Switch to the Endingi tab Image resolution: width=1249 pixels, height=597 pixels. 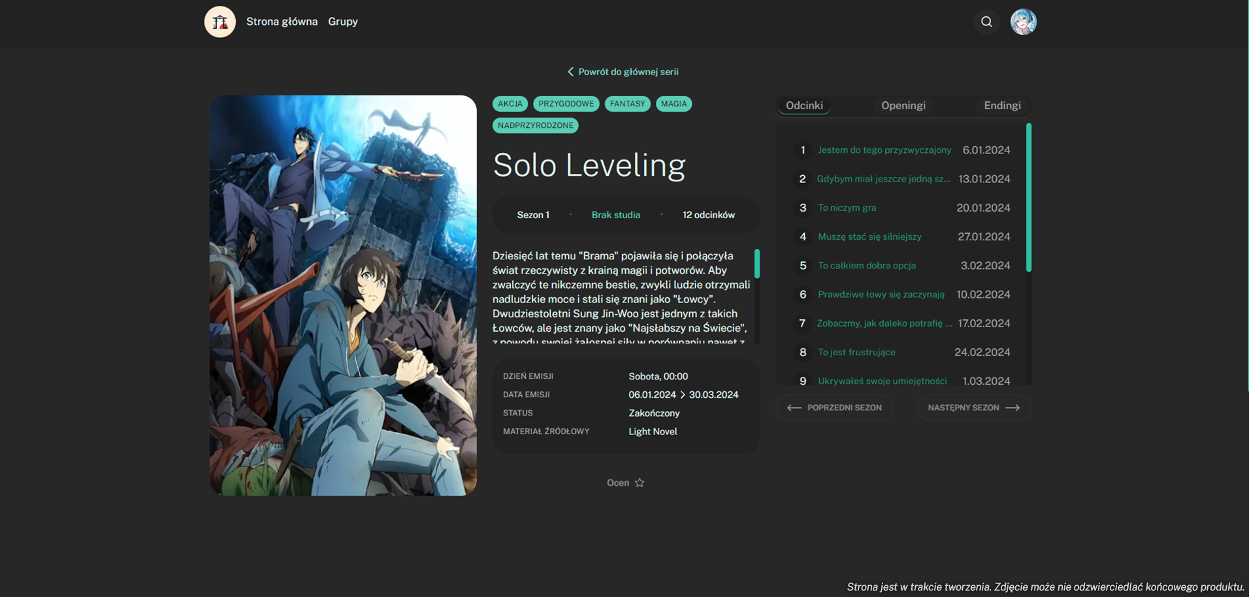pyautogui.click(x=1002, y=105)
